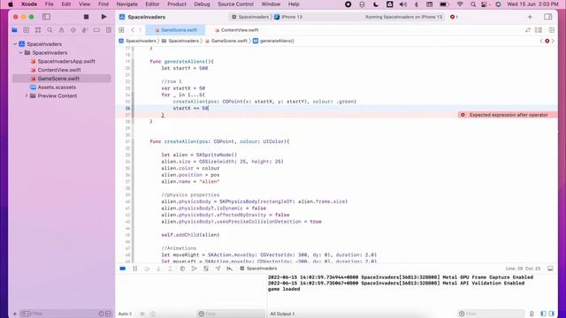Collapse the SpaceInvaders project root
566x318 pixels.
[15, 44]
